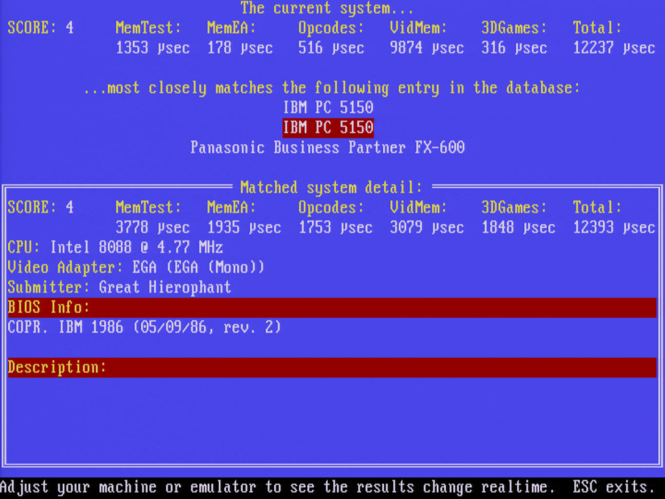This screenshot has width=665, height=499.
Task: Click the SCORE: 4 in current system row
Action: coord(40,28)
